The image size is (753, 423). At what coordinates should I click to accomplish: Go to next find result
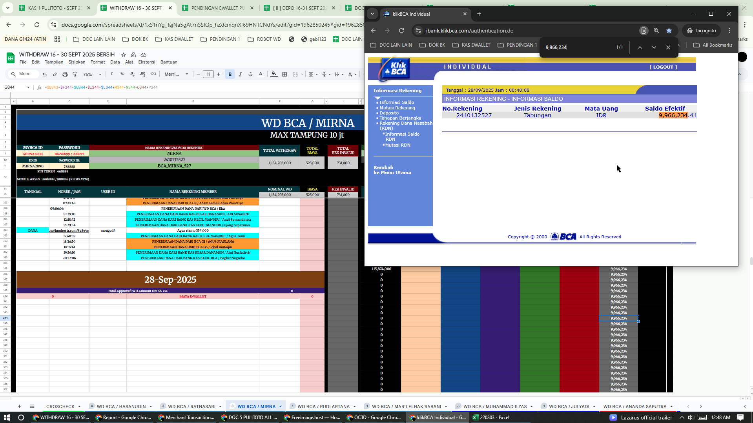coord(654,47)
